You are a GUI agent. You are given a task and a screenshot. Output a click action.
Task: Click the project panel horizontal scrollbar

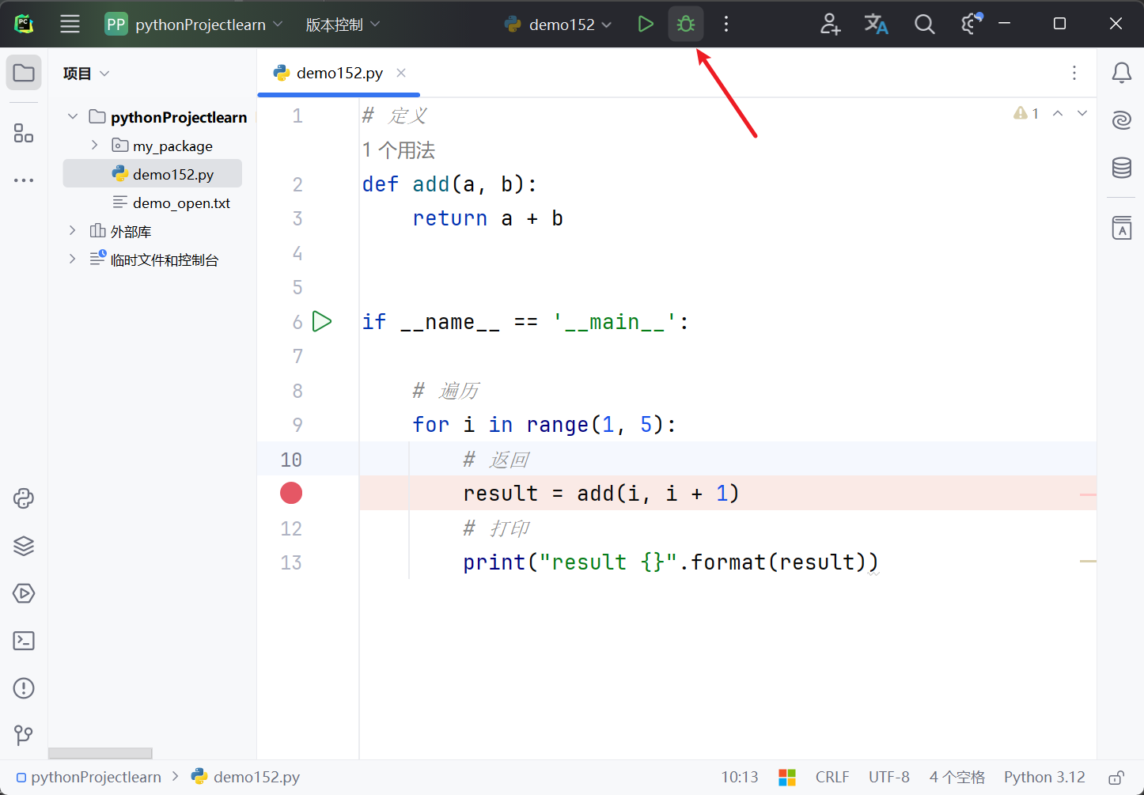100,753
